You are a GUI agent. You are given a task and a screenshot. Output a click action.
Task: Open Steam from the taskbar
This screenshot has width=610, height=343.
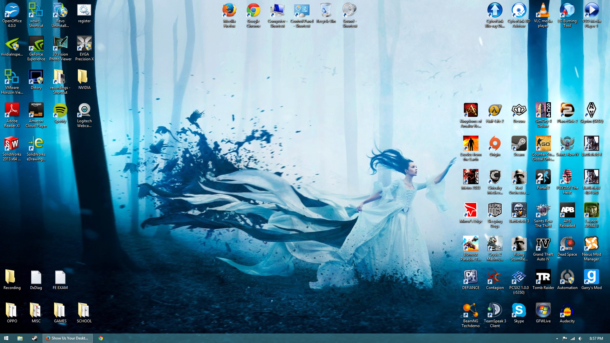[34, 338]
